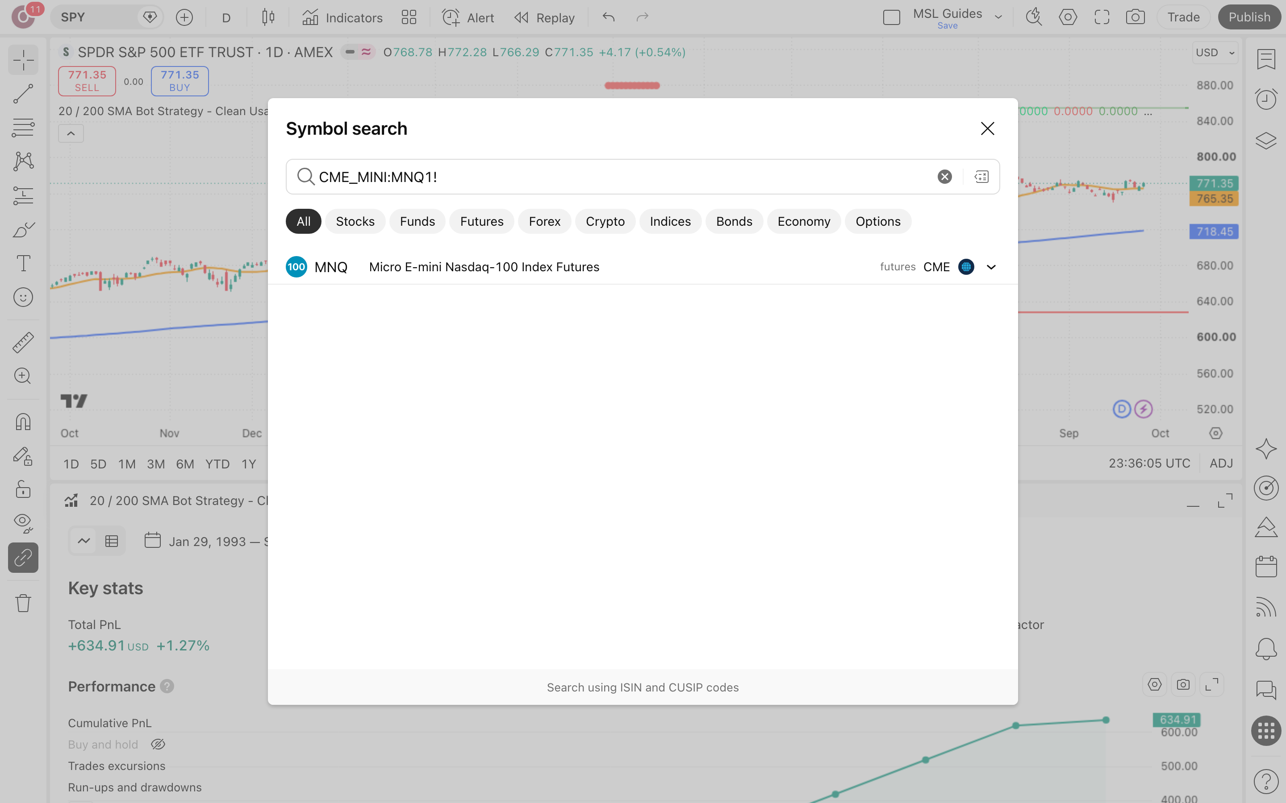
Task: Select the trend line drawing tool
Action: [x=23, y=94]
